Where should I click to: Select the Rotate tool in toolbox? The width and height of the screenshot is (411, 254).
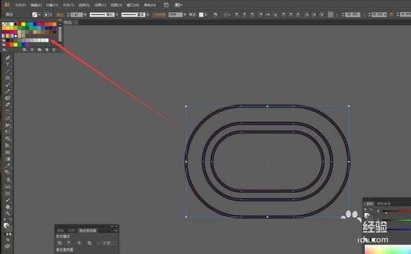[8, 112]
